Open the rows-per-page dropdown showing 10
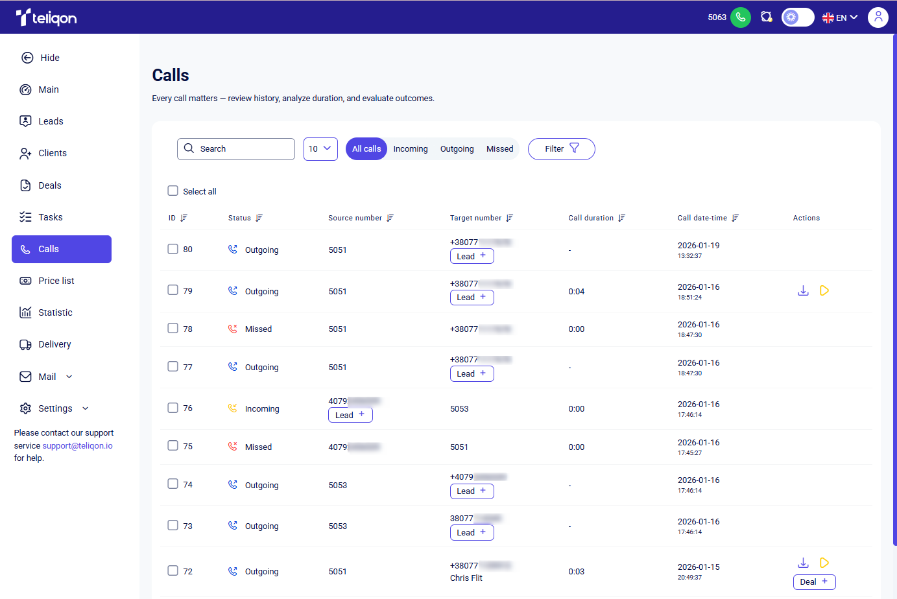Image resolution: width=897 pixels, height=599 pixels. coord(320,149)
